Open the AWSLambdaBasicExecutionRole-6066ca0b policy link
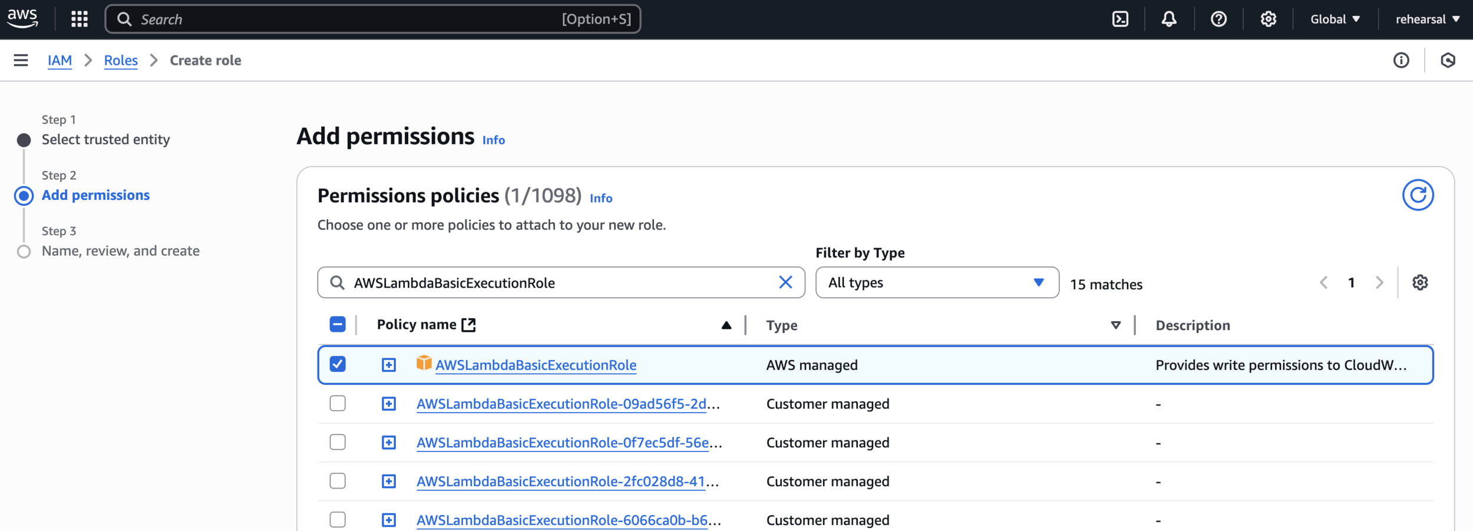 pyautogui.click(x=569, y=520)
